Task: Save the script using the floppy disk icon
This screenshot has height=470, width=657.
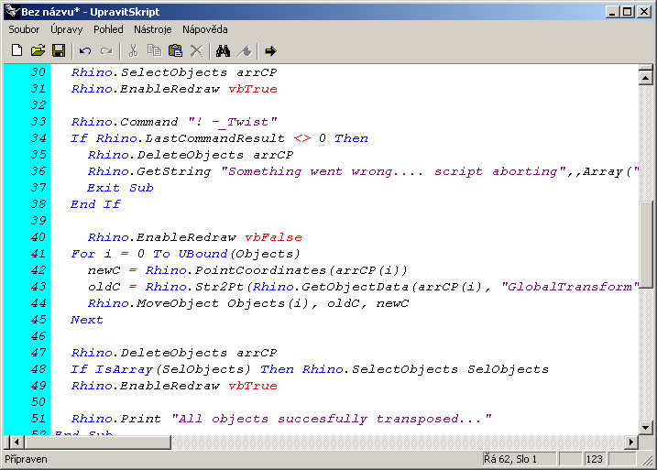Action: click(x=58, y=50)
